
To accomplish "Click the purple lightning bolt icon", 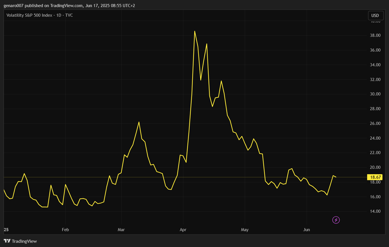I will click(x=336, y=220).
